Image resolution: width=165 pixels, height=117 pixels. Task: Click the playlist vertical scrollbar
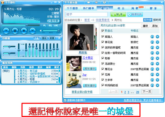pos(59,76)
